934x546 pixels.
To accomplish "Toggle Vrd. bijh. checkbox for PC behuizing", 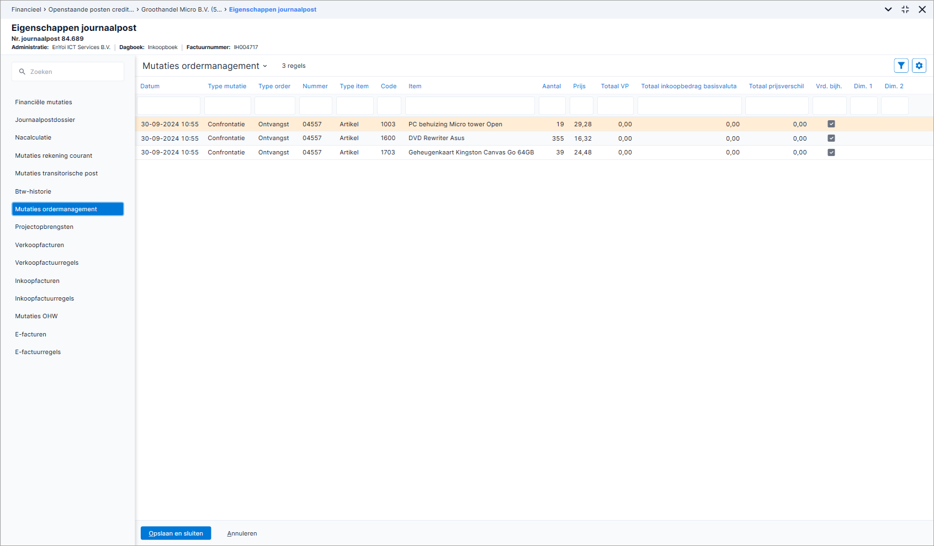I will 831,124.
